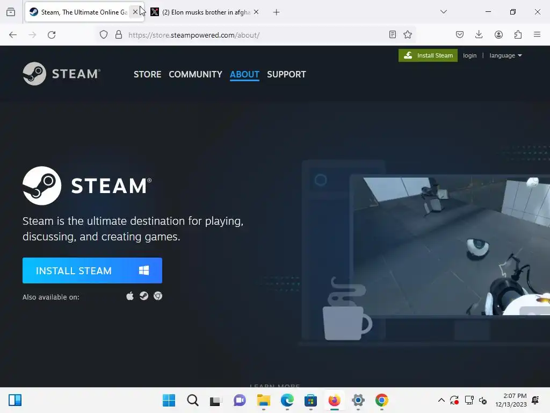Open the Chat app in taskbar
The image size is (550, 413).
click(240, 400)
